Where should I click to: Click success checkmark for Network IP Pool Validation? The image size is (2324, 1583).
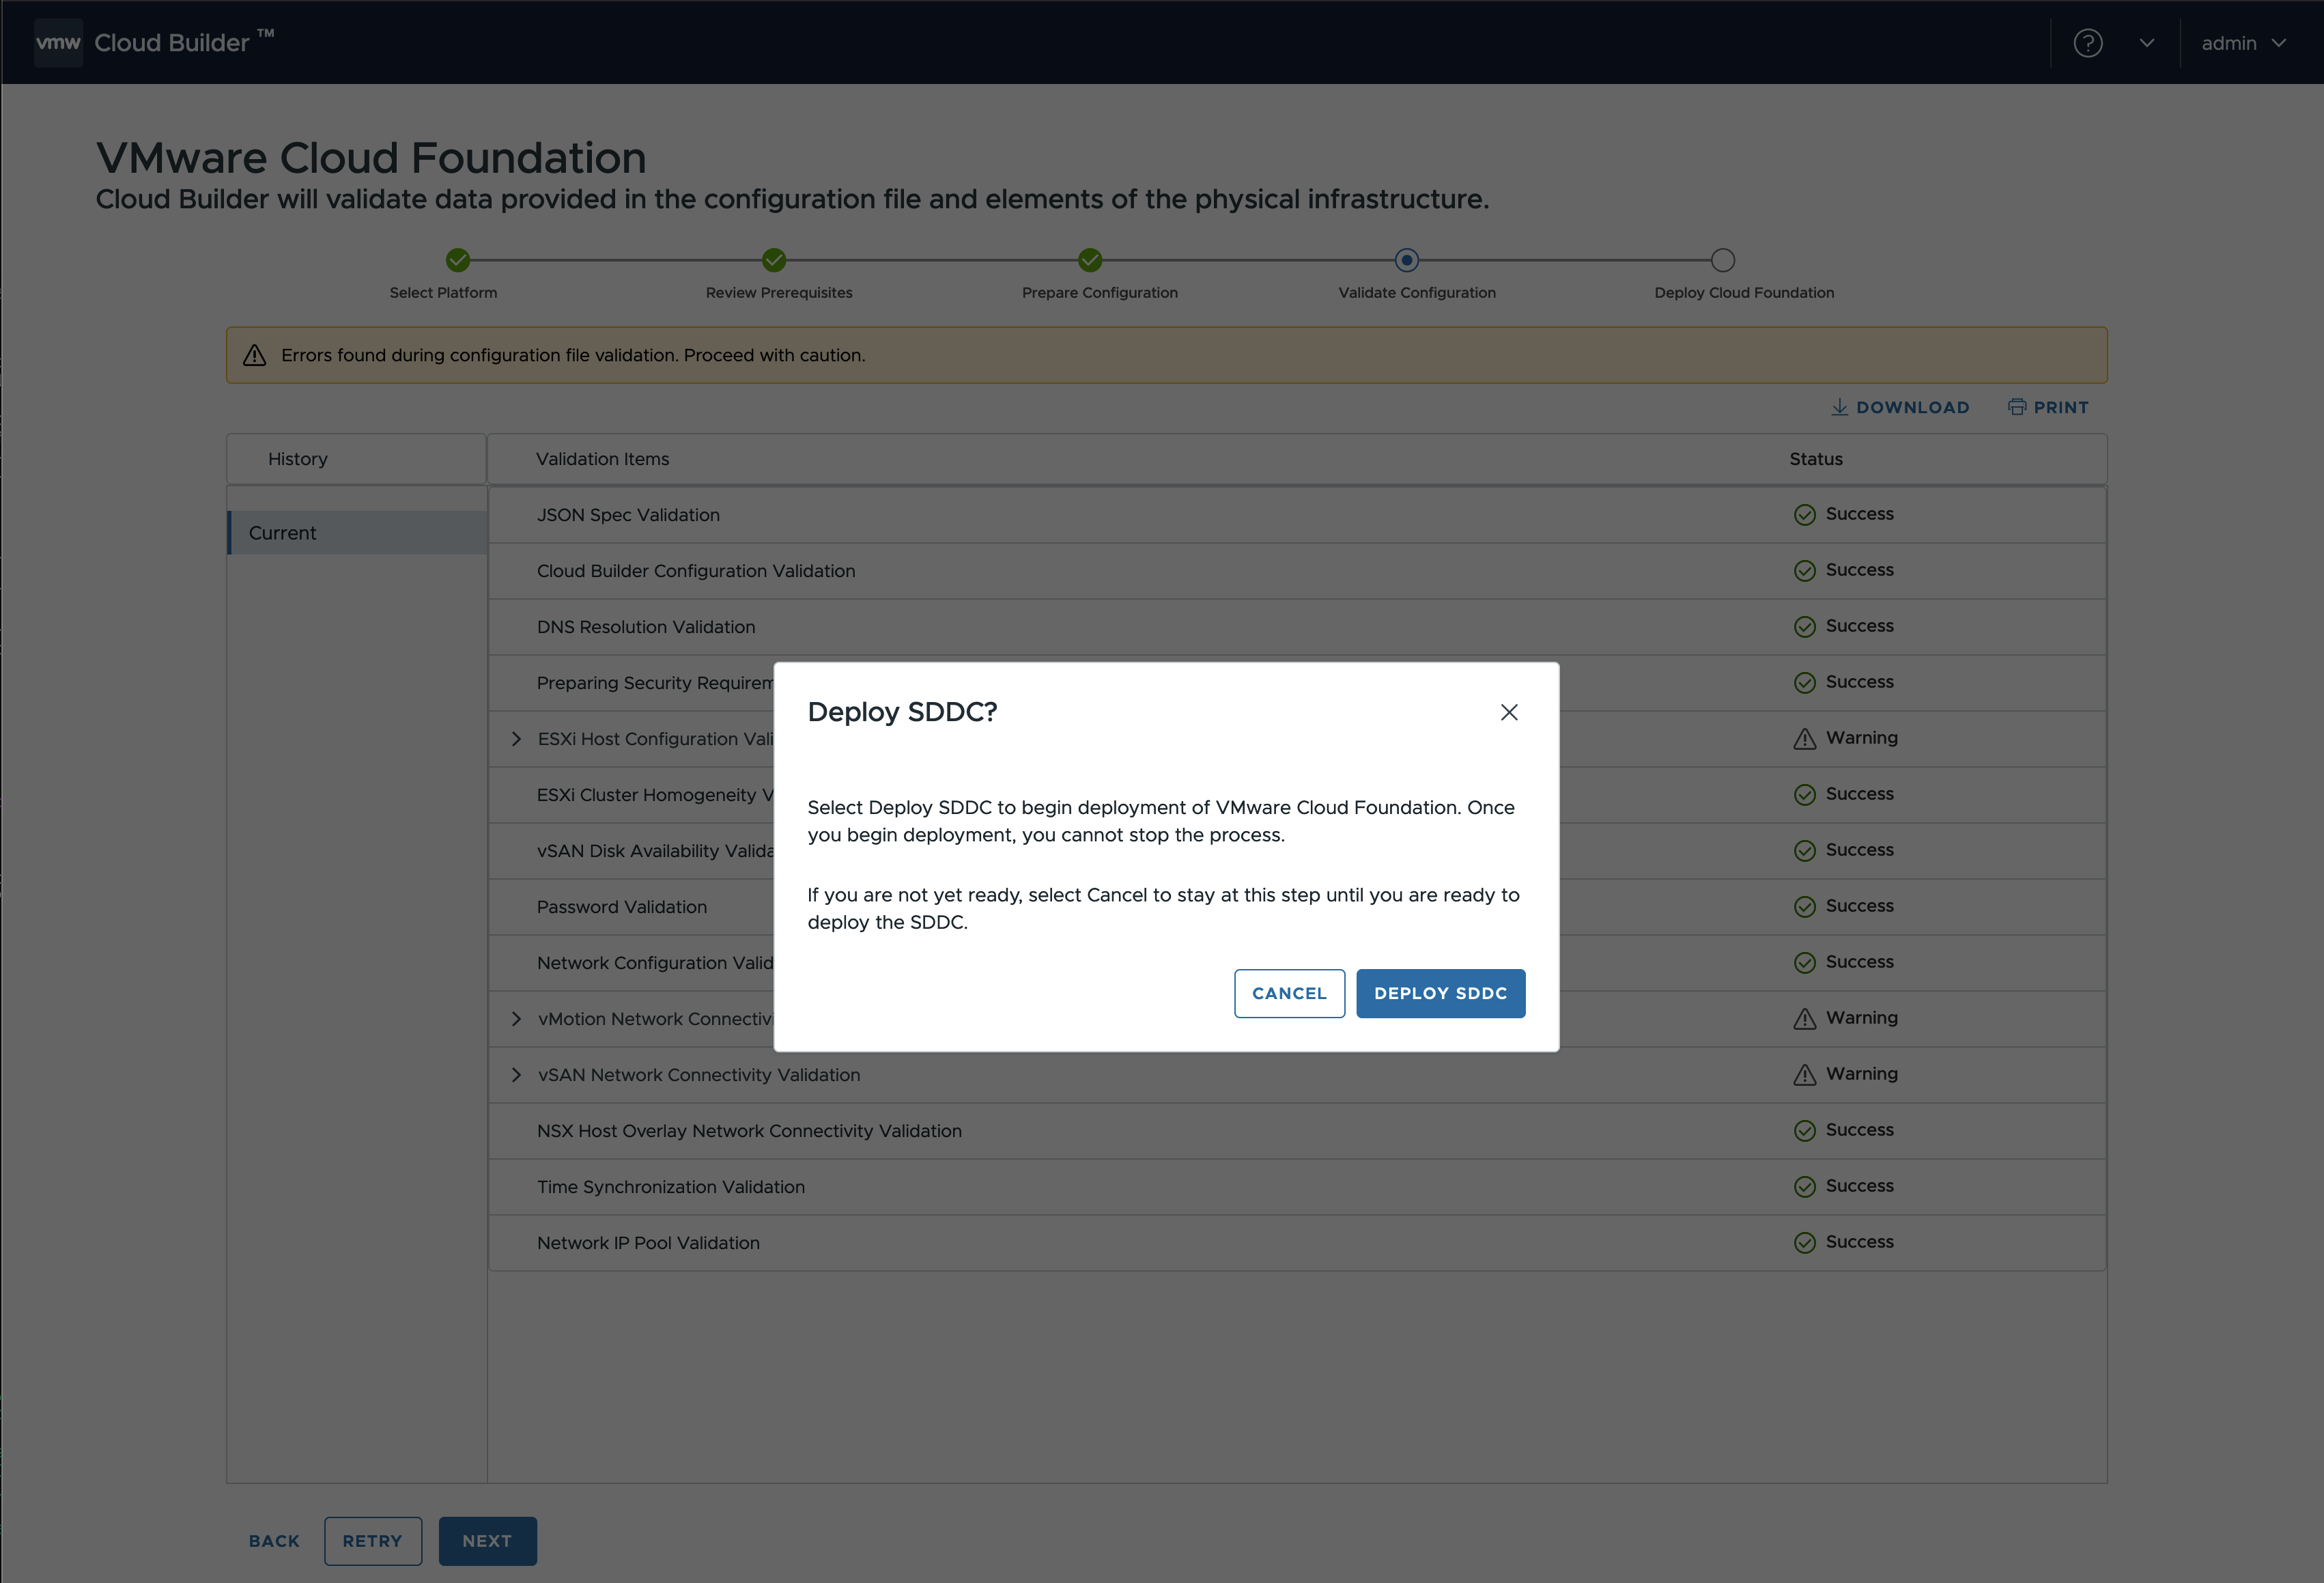tap(1804, 1243)
